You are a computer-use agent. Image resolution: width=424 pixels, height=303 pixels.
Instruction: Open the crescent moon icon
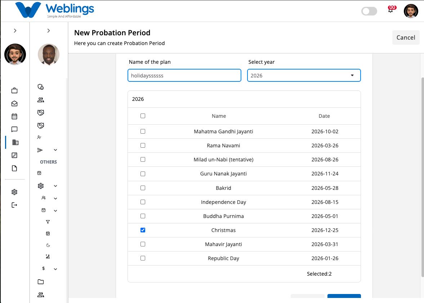(48, 245)
